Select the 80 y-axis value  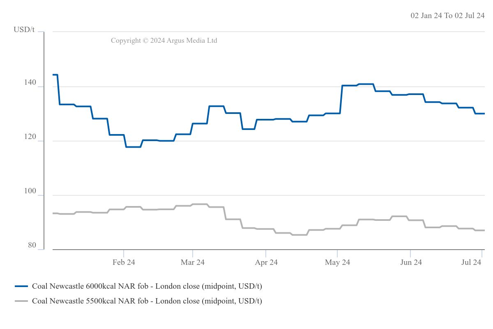[32, 246]
